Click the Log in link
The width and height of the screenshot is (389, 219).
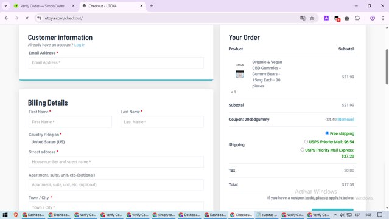80,45
